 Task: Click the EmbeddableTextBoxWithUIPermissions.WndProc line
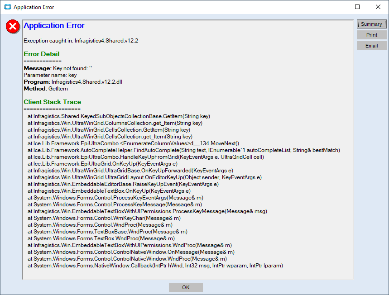130,245
